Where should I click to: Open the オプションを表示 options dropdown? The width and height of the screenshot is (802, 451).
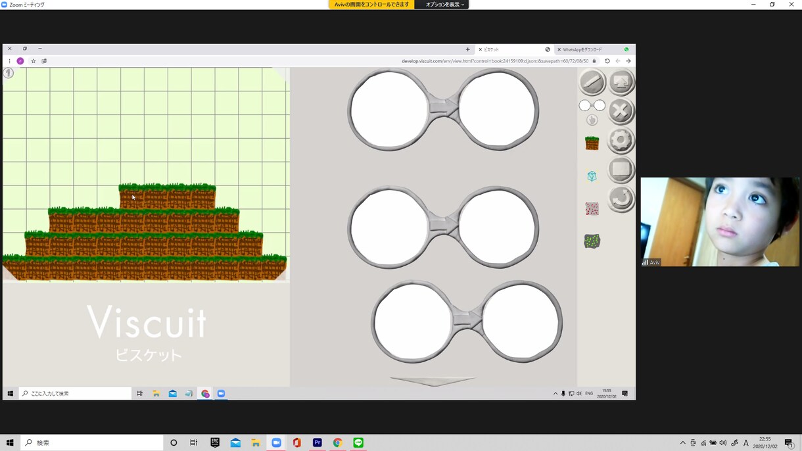(x=444, y=5)
